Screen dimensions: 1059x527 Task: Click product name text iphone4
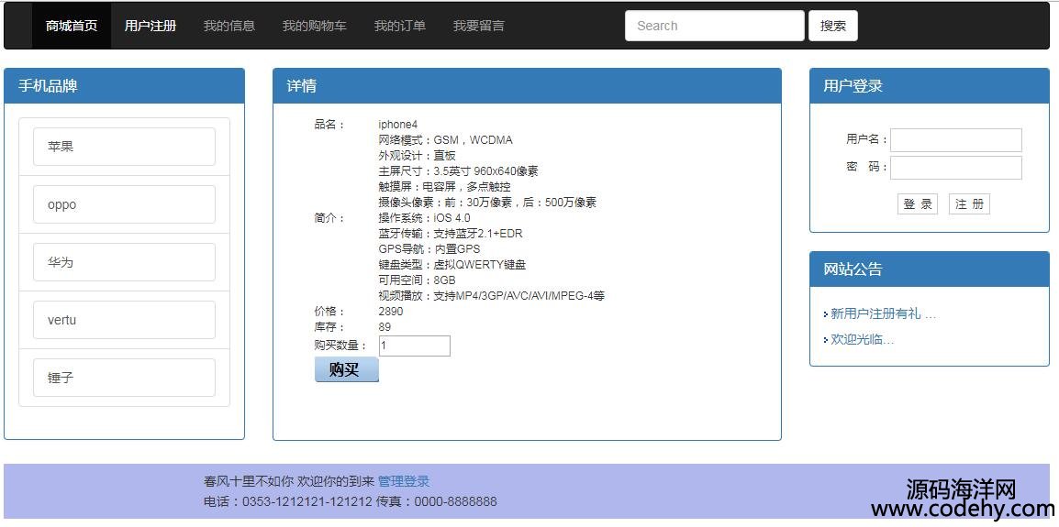click(397, 124)
